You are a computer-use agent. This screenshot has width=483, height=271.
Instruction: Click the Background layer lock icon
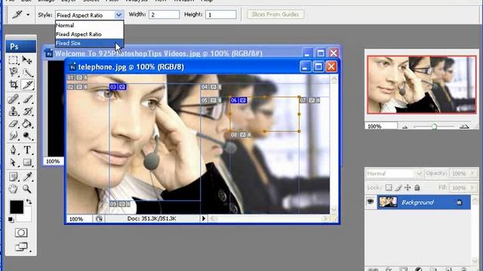click(460, 202)
